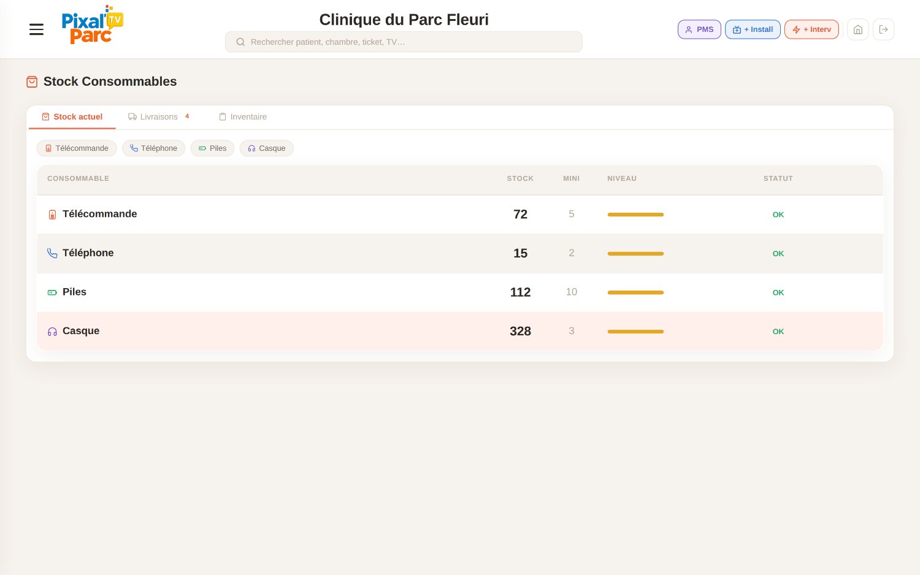The width and height of the screenshot is (920, 575).
Task: Click the + Interv button
Action: click(x=811, y=29)
